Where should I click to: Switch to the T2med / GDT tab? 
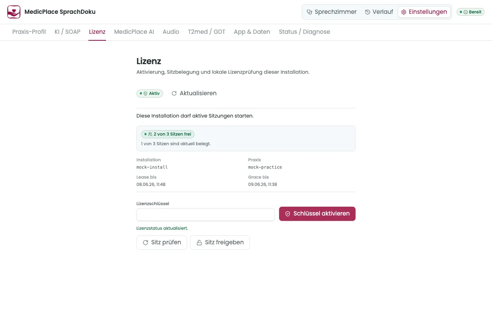tap(206, 32)
